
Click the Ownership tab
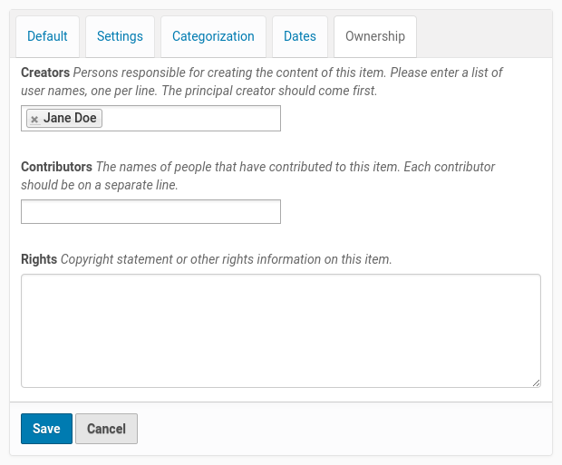point(375,37)
